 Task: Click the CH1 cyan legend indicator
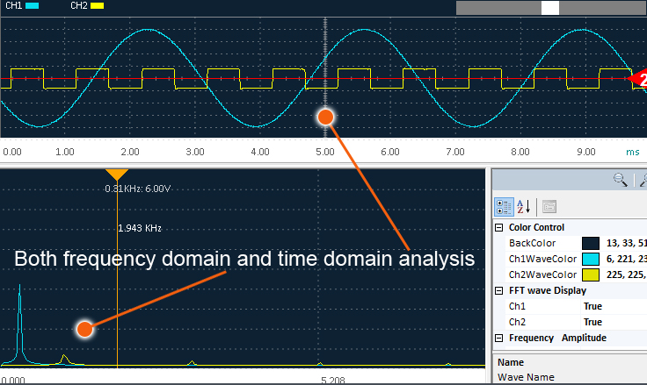click(x=33, y=6)
